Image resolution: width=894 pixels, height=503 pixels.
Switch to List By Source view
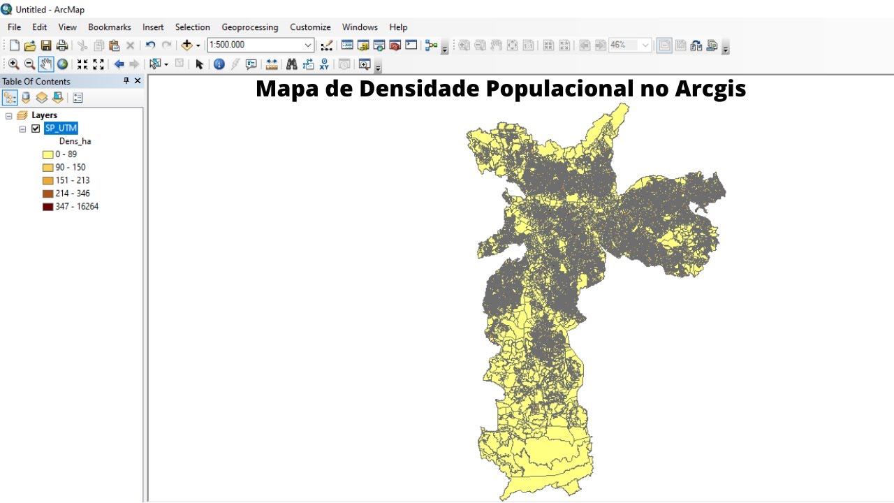[x=26, y=98]
